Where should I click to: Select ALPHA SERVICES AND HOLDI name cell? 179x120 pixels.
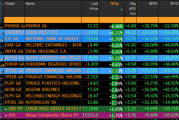click(53, 58)
